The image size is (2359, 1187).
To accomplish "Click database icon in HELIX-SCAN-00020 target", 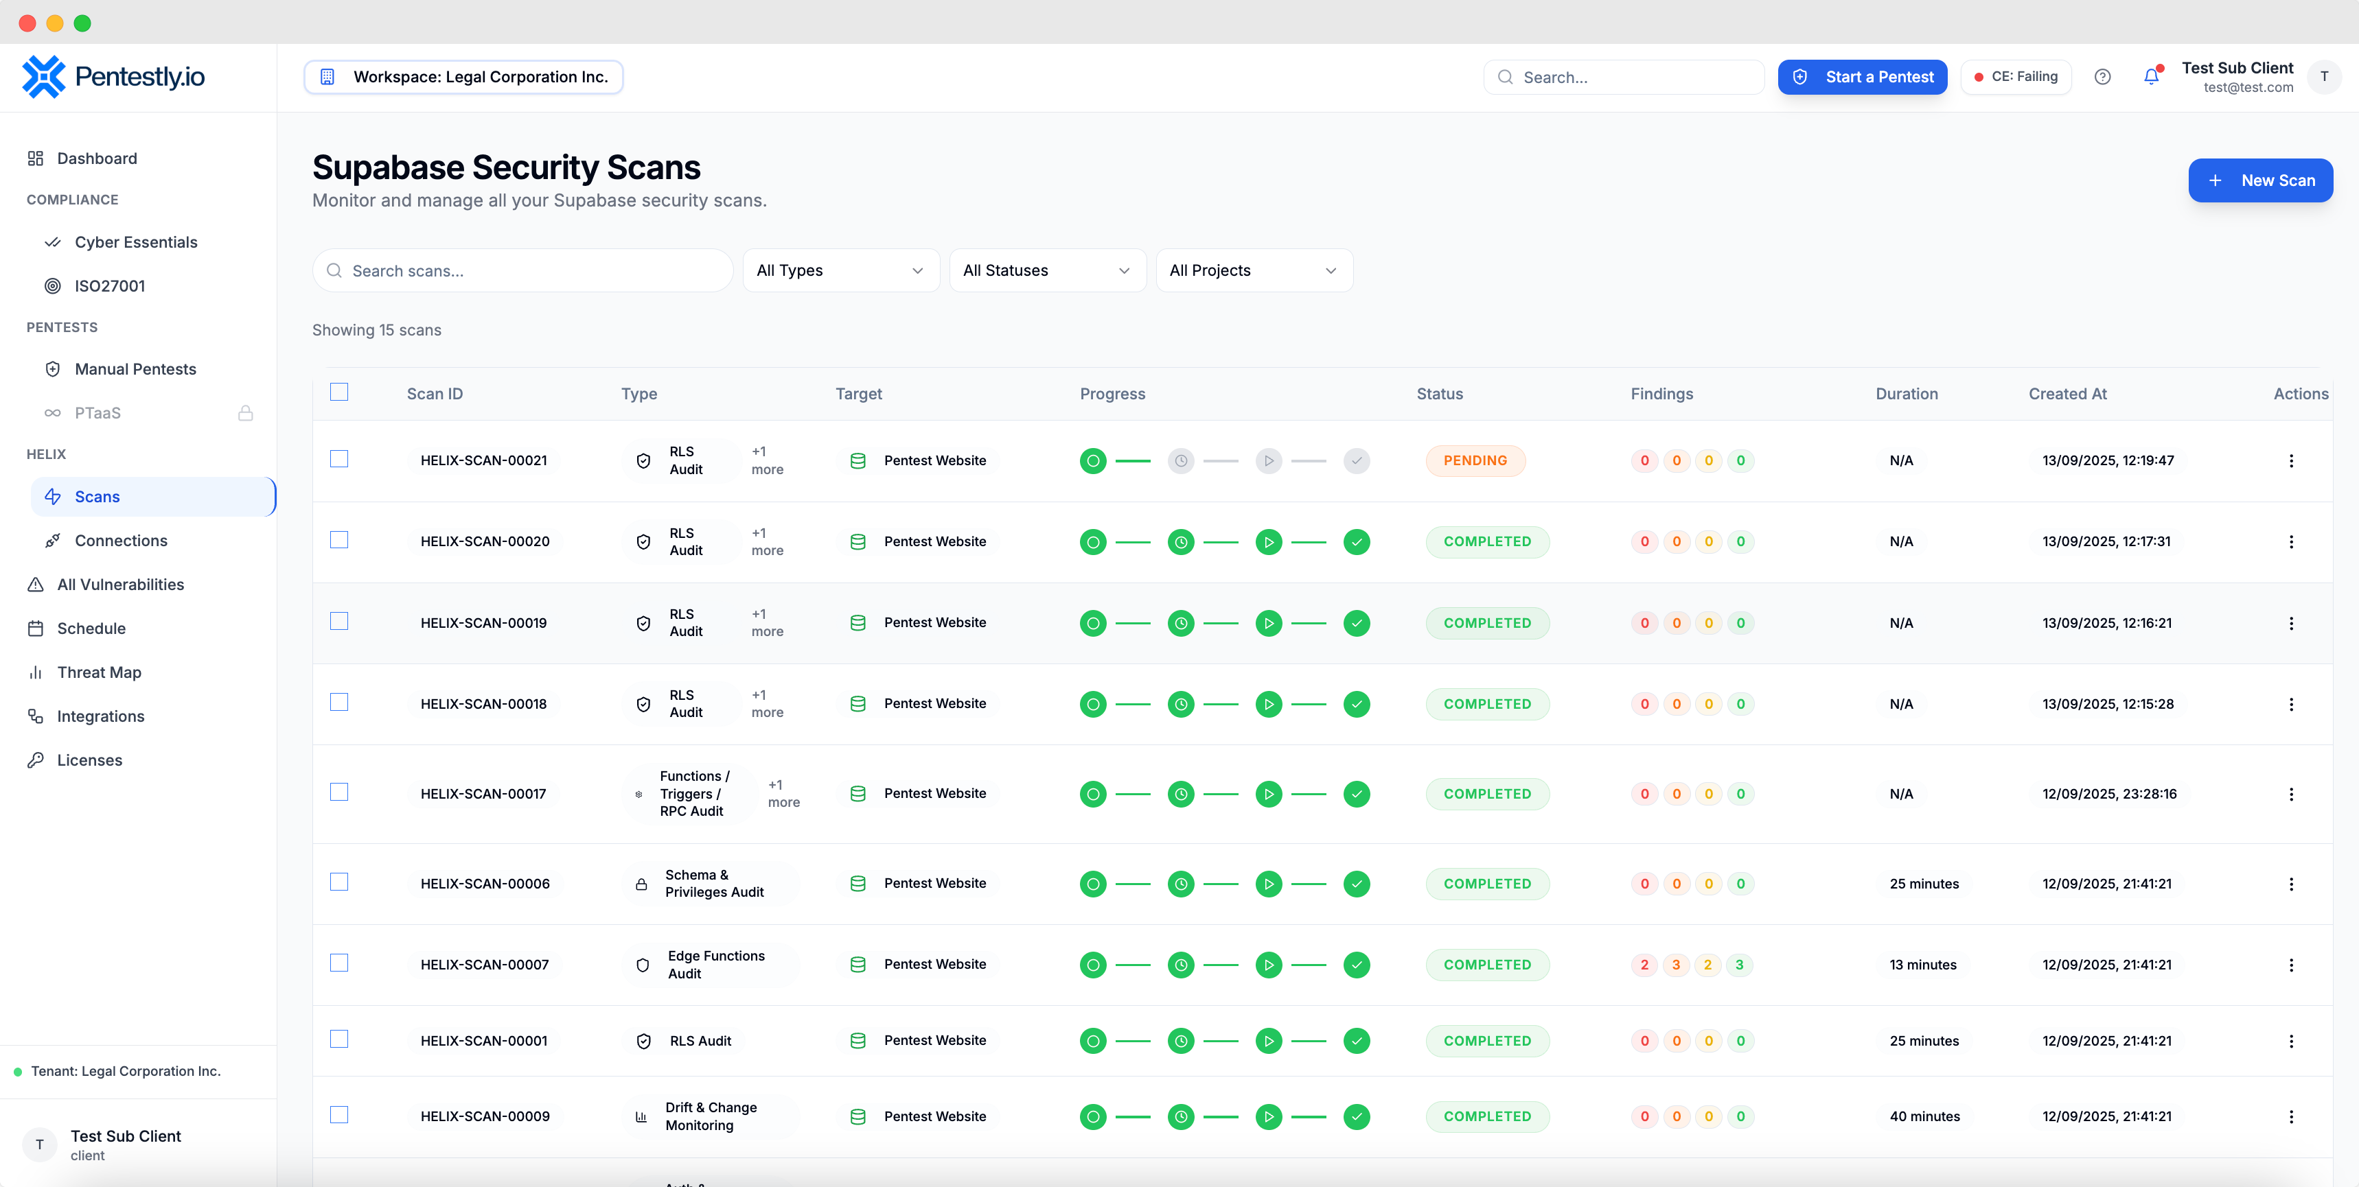I will coord(857,542).
